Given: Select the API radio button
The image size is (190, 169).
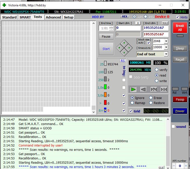Looking at the screenshot, I should pos(134,17).
